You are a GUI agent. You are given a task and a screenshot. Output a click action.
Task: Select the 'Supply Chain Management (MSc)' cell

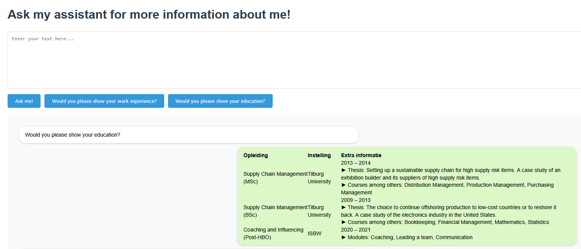(x=275, y=178)
